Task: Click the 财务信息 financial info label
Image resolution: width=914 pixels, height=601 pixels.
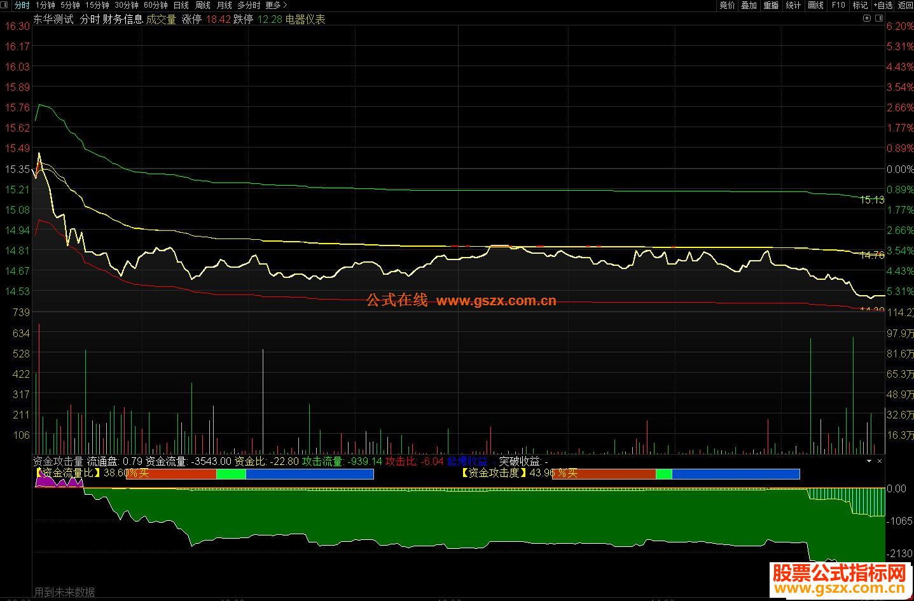Action: 123,19
